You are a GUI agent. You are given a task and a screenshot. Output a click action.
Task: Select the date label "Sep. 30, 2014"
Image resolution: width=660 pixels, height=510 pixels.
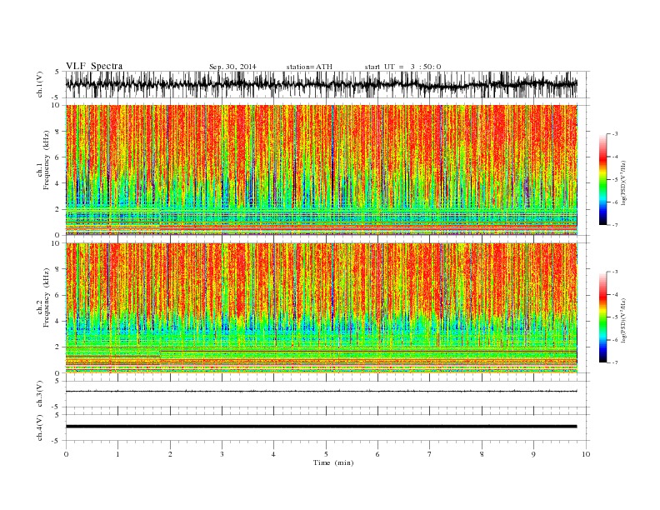point(232,67)
